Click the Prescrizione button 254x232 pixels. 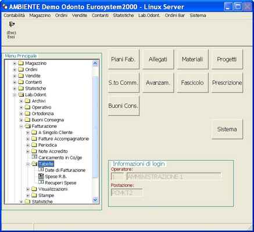point(227,83)
